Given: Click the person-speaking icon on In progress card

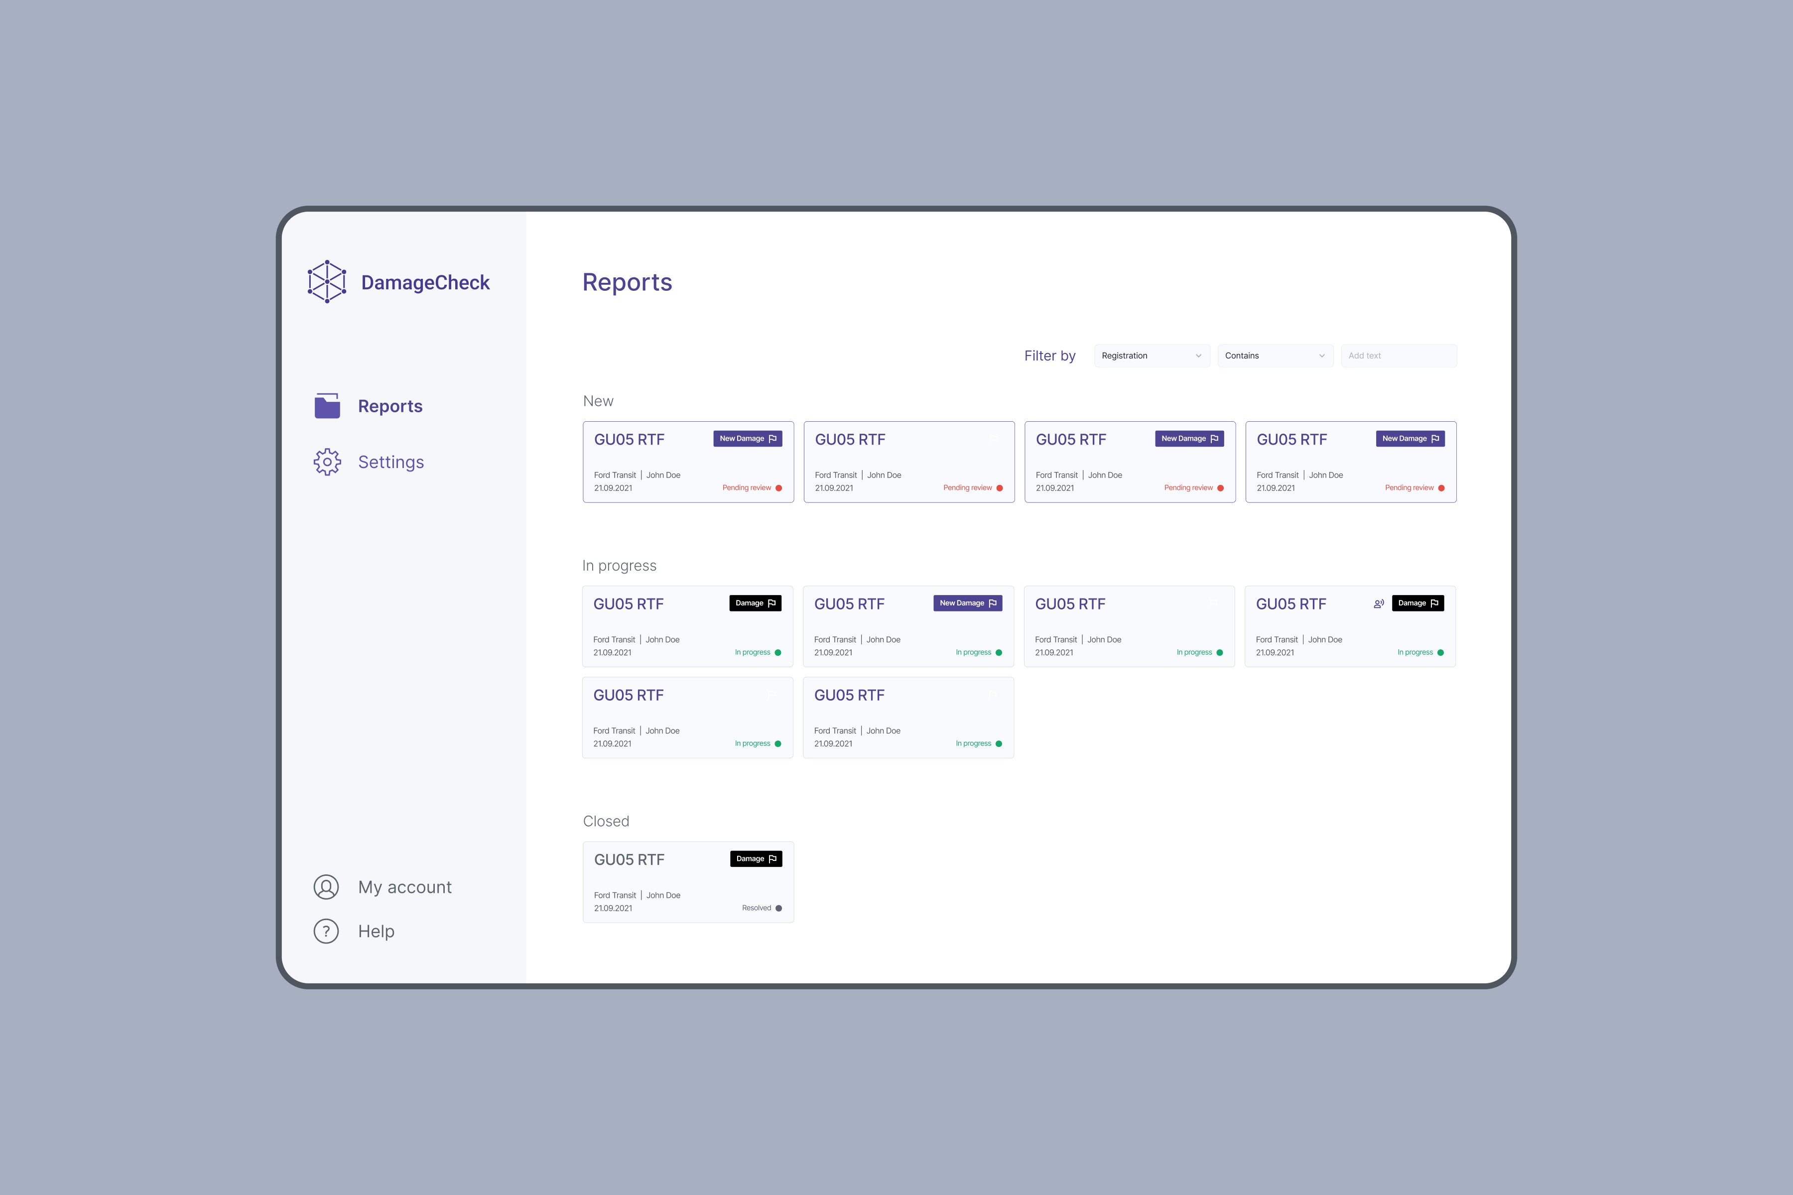Looking at the screenshot, I should point(1378,603).
